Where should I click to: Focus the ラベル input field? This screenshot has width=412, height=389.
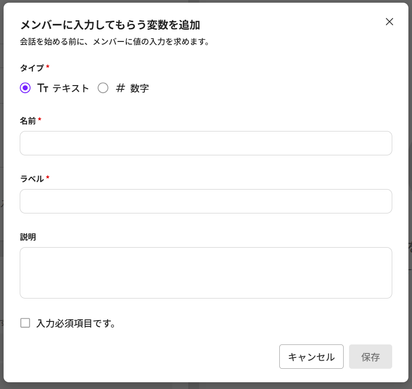click(x=206, y=201)
